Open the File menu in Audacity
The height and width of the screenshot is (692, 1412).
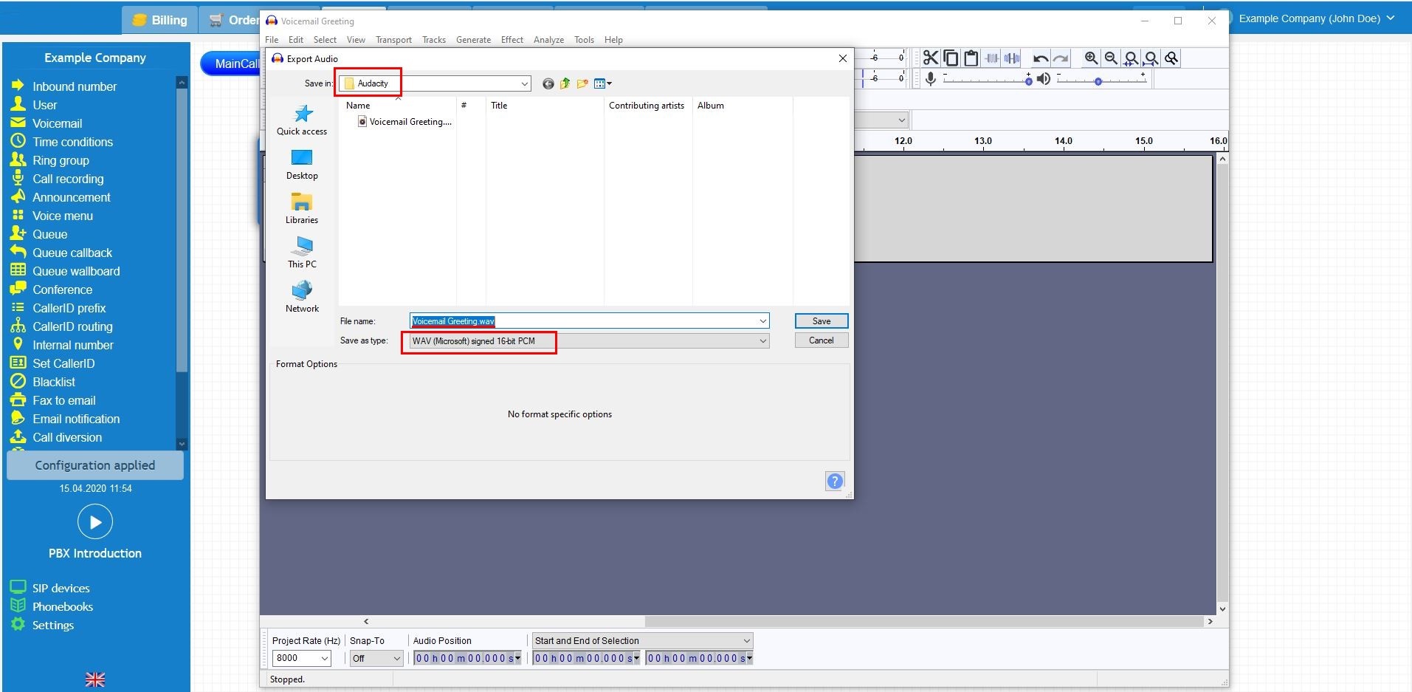[x=272, y=40]
